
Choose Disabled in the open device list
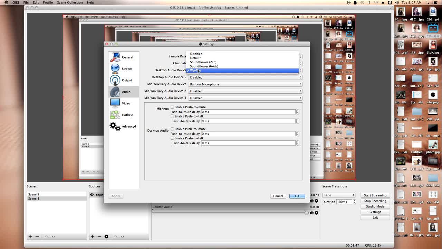(242, 54)
